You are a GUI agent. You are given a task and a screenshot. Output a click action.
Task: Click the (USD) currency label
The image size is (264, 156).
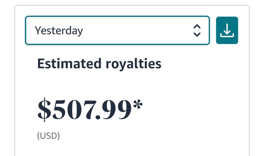(x=48, y=136)
